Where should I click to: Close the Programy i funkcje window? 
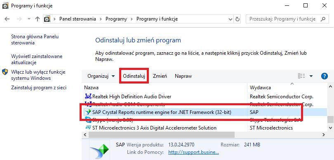click(325, 6)
